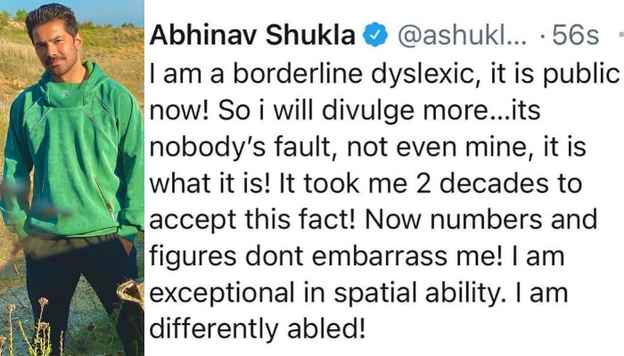The image size is (624, 356).
Task: Click the blue verified badge
Action: pos(377,36)
